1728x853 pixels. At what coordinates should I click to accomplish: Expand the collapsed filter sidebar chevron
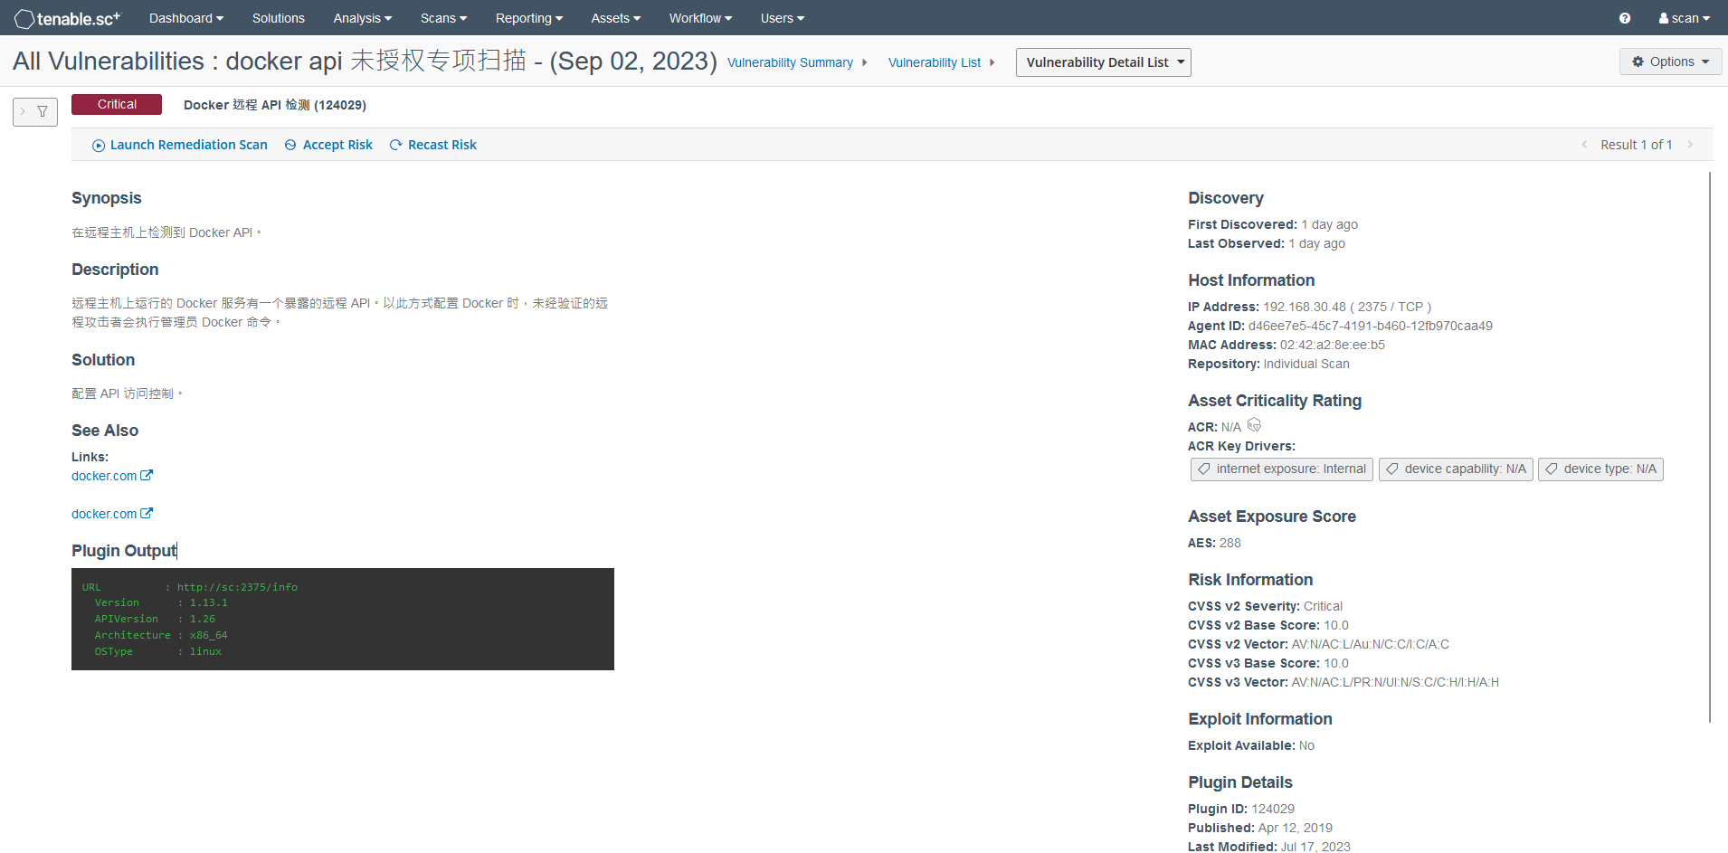point(24,111)
